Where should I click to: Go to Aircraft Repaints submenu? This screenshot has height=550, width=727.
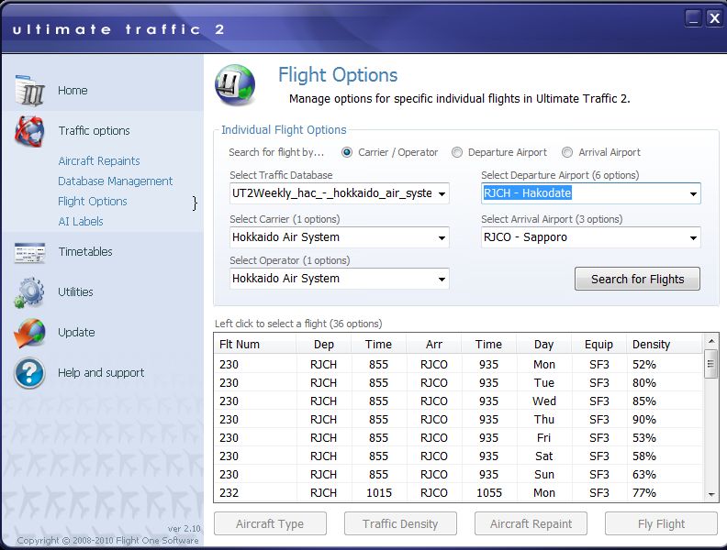click(99, 161)
